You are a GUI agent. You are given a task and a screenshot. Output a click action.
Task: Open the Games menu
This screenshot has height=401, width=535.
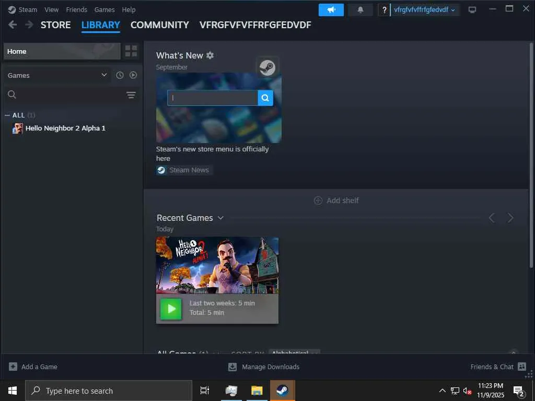[x=104, y=9]
